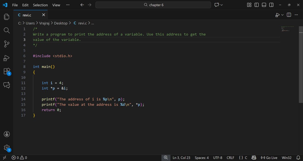Toggle the bottom Panel visibility
The height and width of the screenshot is (161, 303).
[264, 5]
